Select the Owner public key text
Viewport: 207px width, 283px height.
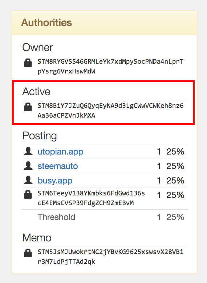[110, 67]
